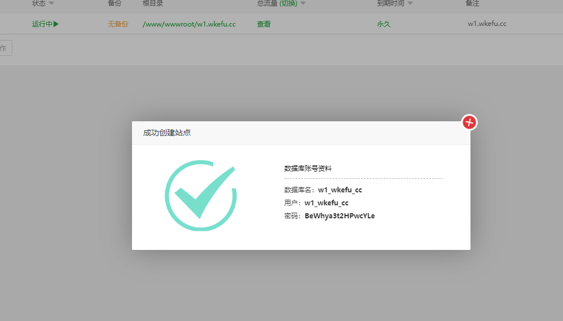Click the 备份 column header

pyautogui.click(x=115, y=3)
